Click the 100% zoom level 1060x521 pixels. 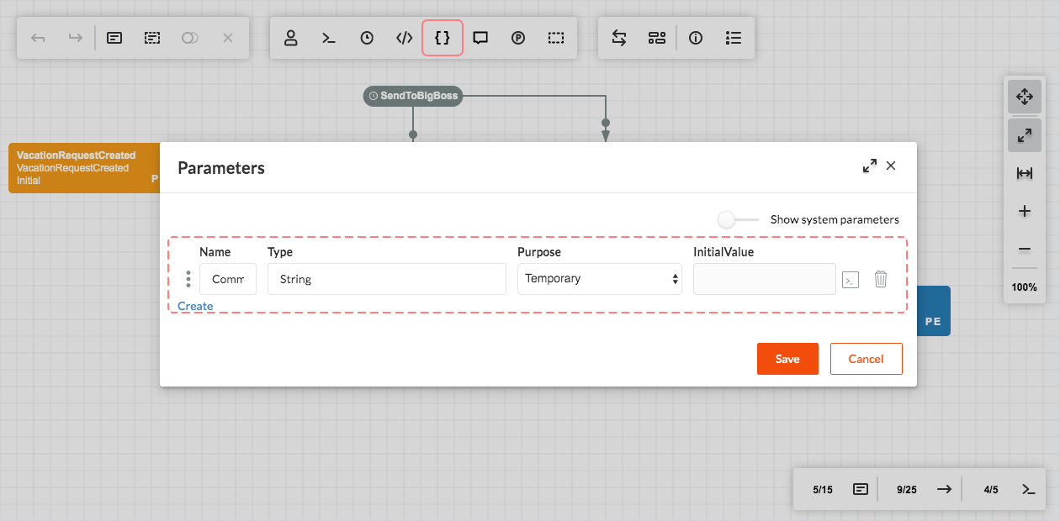click(1025, 287)
